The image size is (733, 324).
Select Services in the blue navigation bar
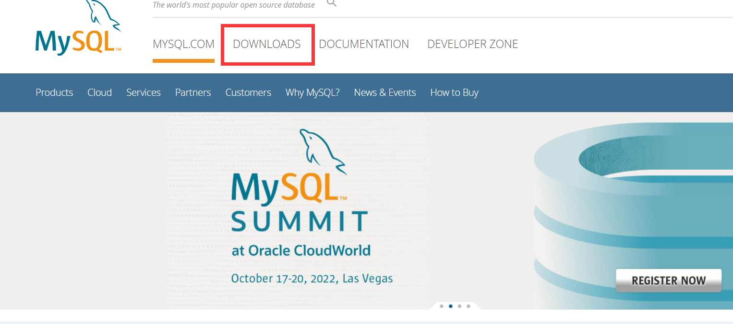coord(144,93)
